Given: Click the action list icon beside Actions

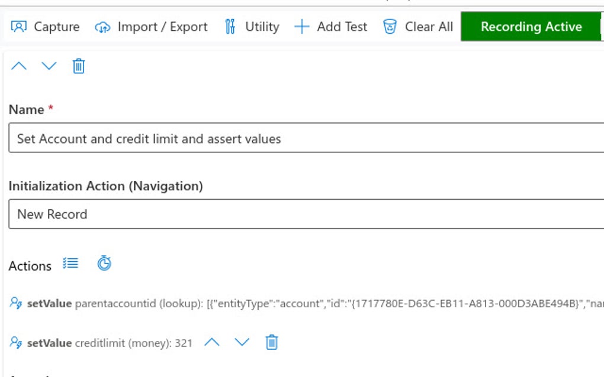Looking at the screenshot, I should coord(70,263).
